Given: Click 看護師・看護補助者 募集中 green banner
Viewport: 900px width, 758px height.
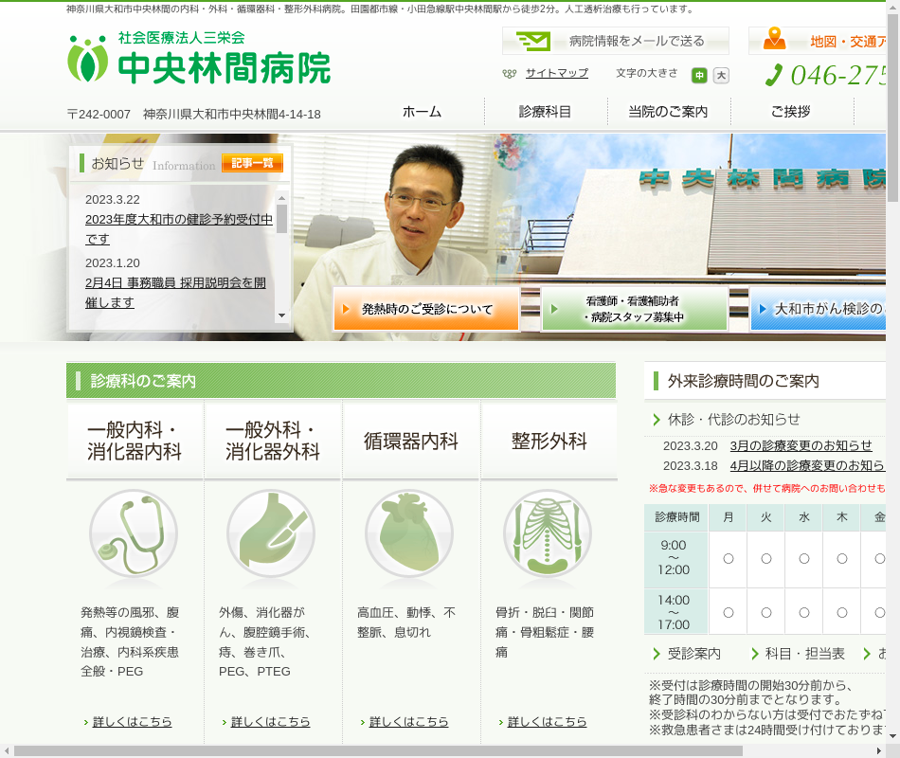Looking at the screenshot, I should 635,309.
